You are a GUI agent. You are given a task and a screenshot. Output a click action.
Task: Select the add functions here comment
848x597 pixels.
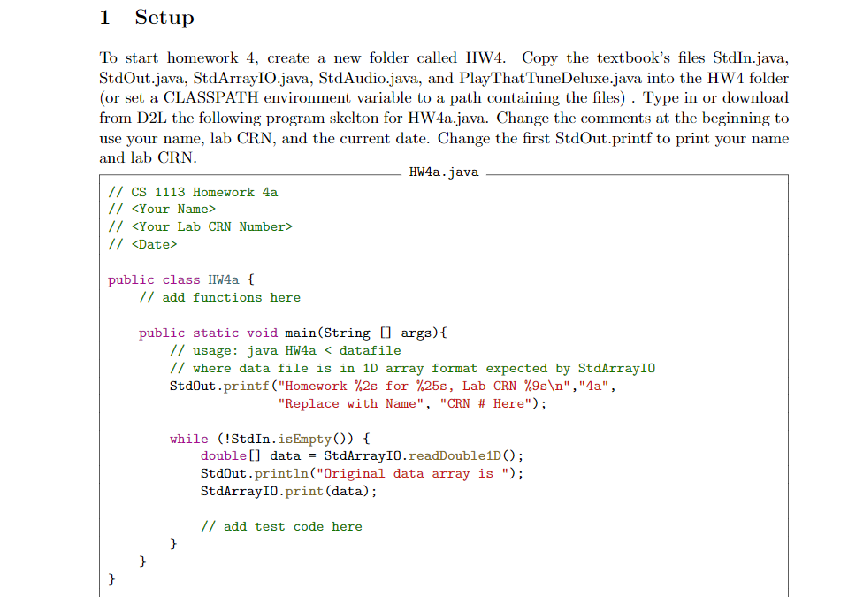pyautogui.click(x=220, y=297)
